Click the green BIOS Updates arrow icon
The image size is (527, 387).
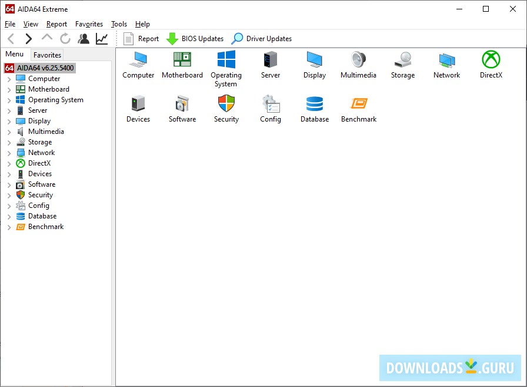tap(172, 39)
